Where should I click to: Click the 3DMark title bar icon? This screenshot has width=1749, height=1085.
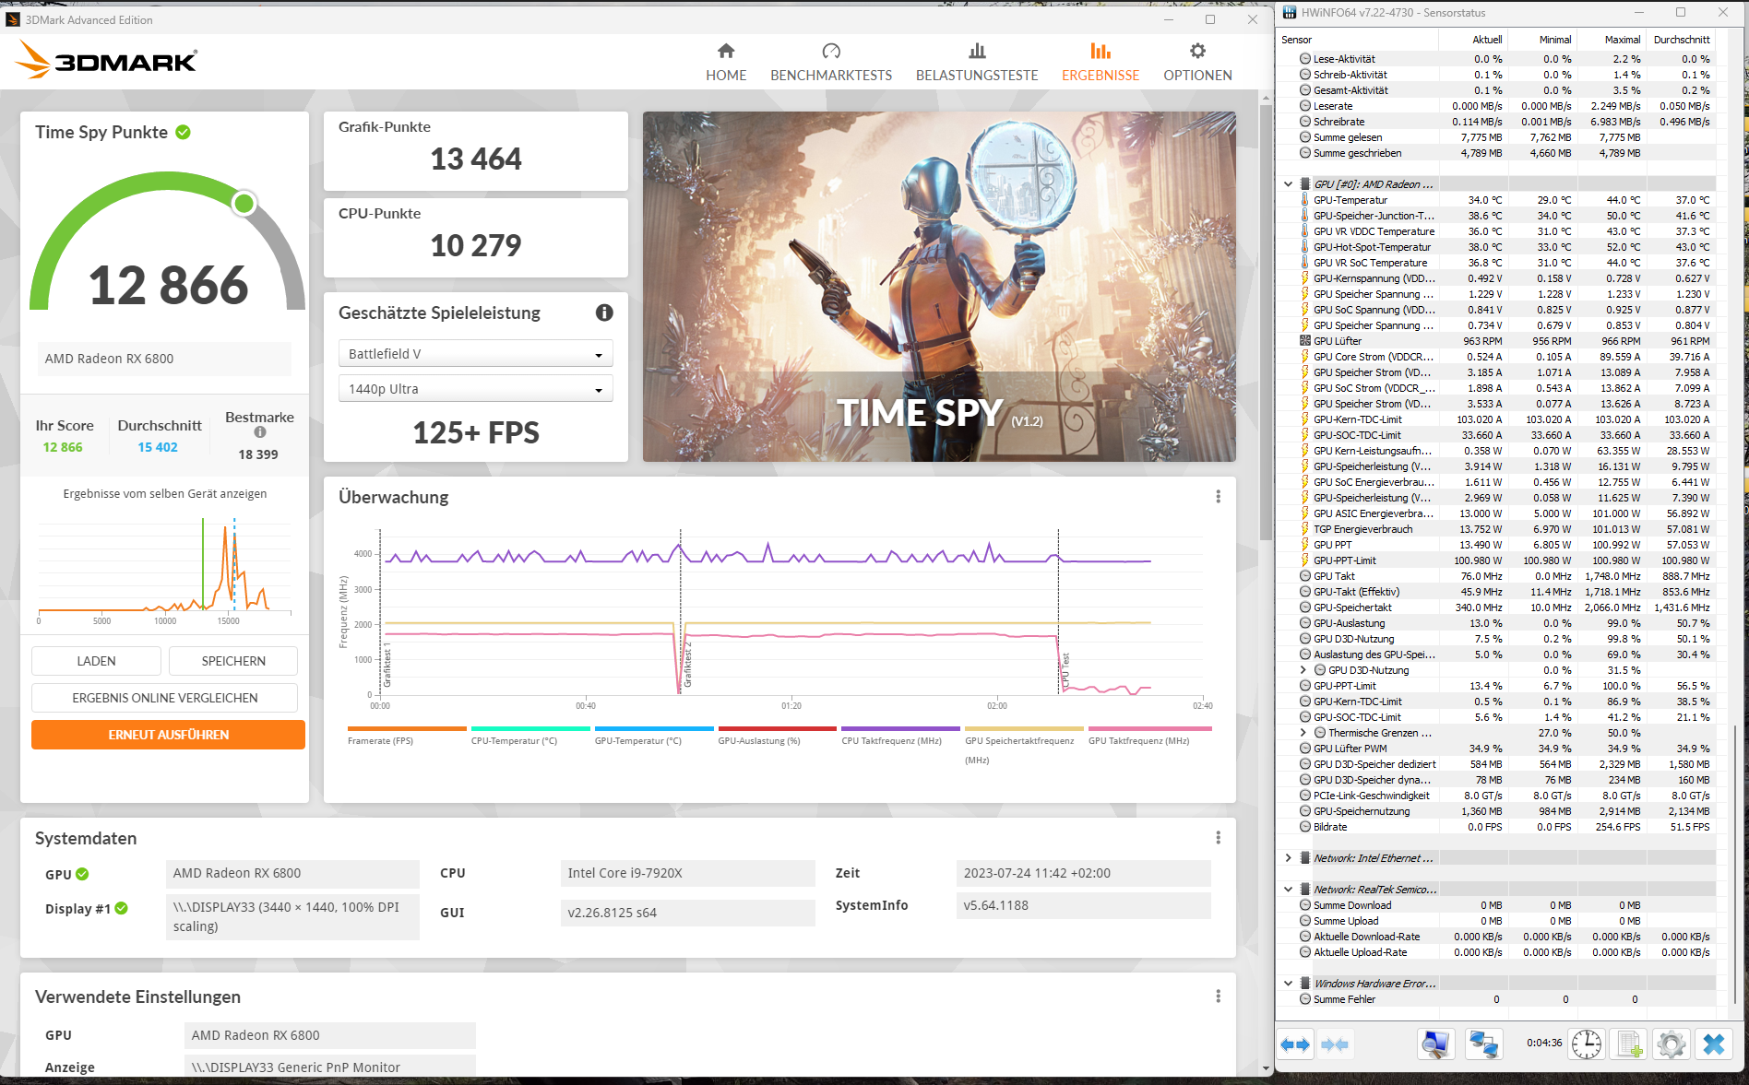click(x=13, y=19)
